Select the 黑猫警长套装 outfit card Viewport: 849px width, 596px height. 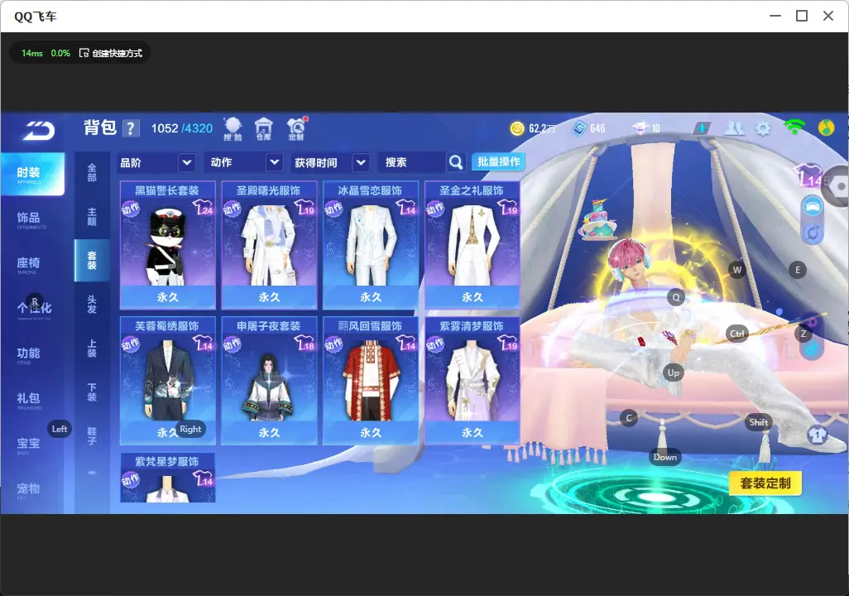point(167,246)
